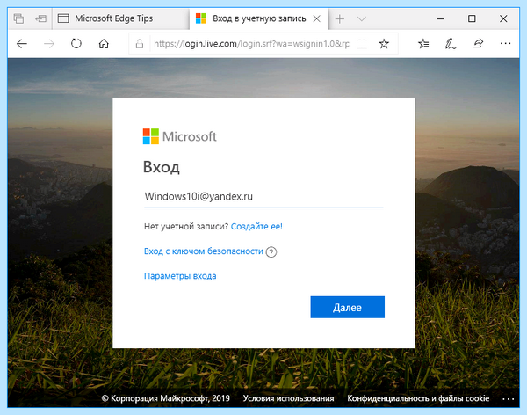Refresh the current page

[x=76, y=44]
